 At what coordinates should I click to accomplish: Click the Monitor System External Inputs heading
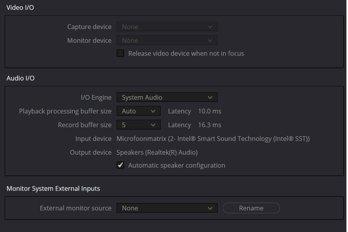(x=53, y=188)
